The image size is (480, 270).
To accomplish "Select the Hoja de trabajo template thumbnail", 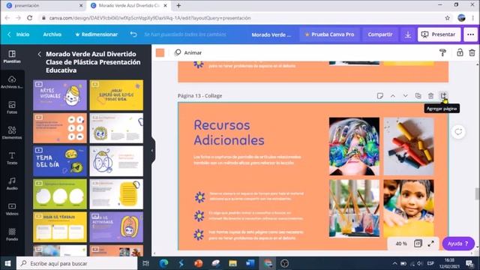I will [60, 227].
